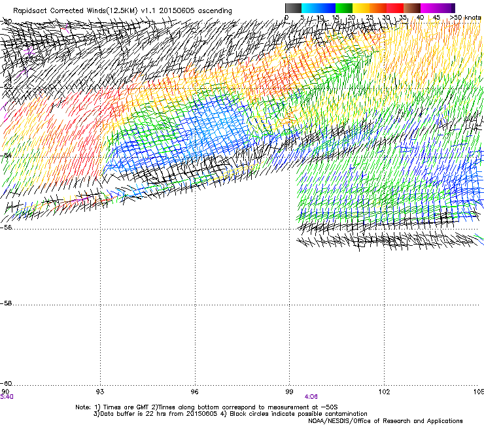Viewport: 484px width, 425px height.
Task: Click the latitude label '-56'
Action: pos(6,227)
